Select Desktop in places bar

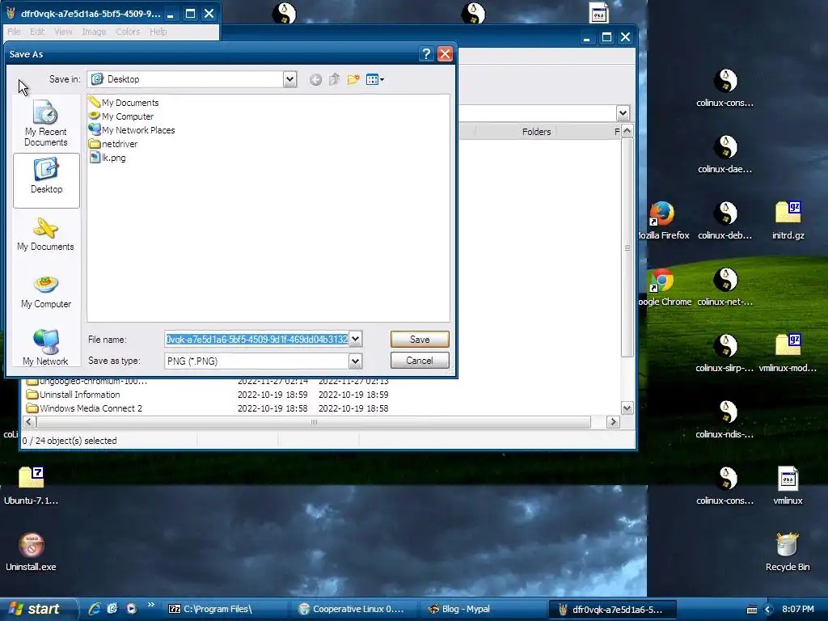click(x=46, y=180)
